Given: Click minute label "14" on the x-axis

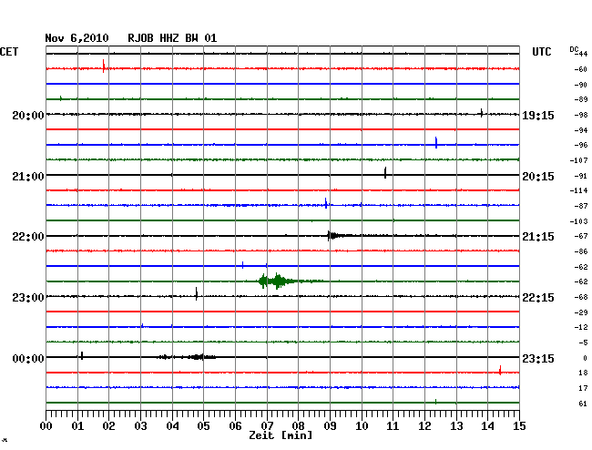Looking at the screenshot, I should point(488,426).
